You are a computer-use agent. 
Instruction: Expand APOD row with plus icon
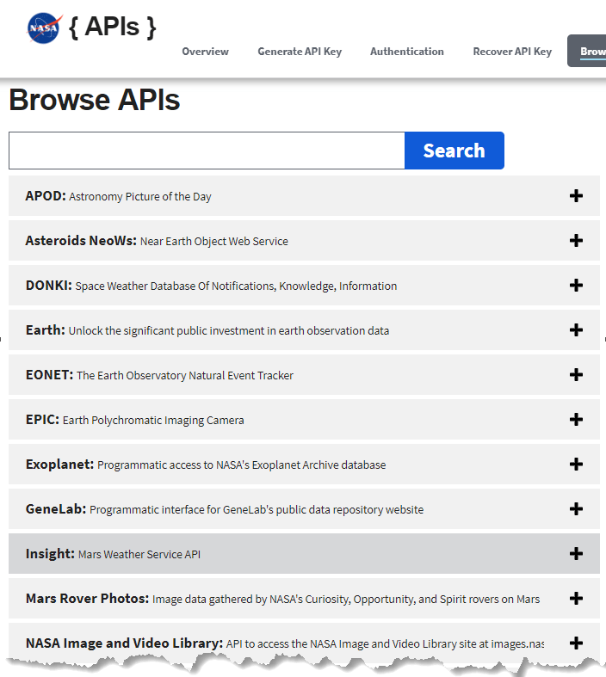click(576, 196)
